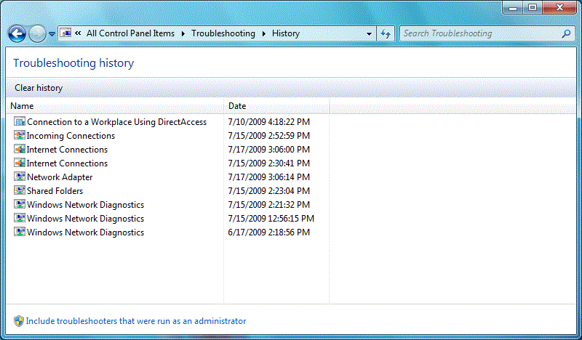Click the administrator shield icon

[19, 321]
